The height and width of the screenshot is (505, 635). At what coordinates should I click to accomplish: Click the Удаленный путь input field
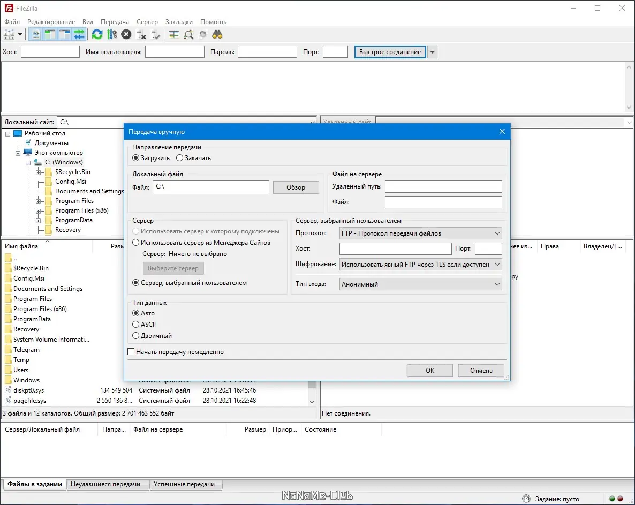click(x=443, y=187)
